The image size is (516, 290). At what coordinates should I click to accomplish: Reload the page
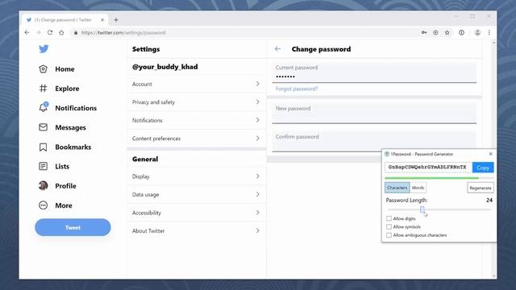[50, 32]
